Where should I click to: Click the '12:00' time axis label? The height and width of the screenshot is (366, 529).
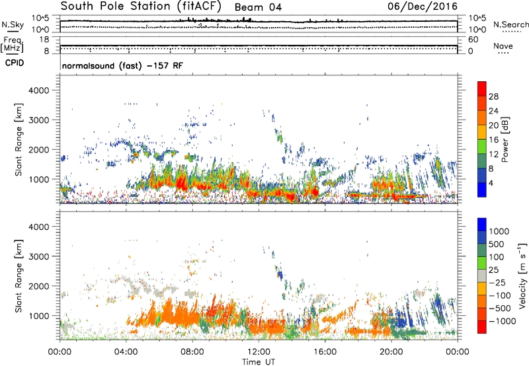pos(259,352)
